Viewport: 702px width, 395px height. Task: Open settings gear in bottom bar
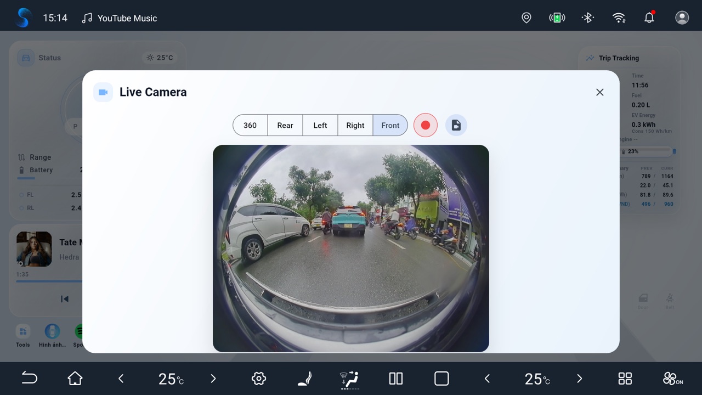(x=259, y=379)
